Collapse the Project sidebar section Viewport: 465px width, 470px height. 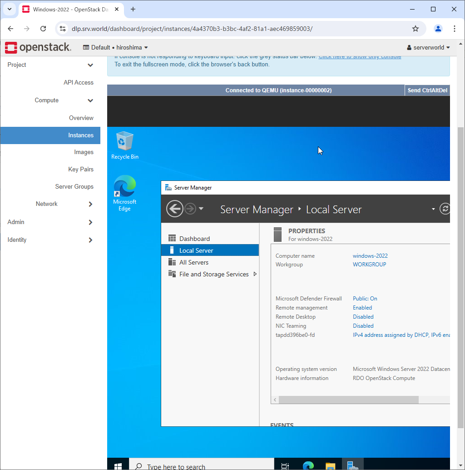tap(50, 65)
